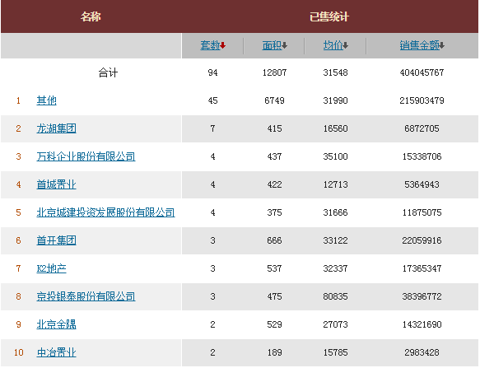Click the red sort arrow beside 套数
The height and width of the screenshot is (368, 480).
point(223,45)
